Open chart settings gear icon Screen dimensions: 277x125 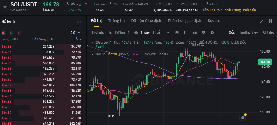212,32
